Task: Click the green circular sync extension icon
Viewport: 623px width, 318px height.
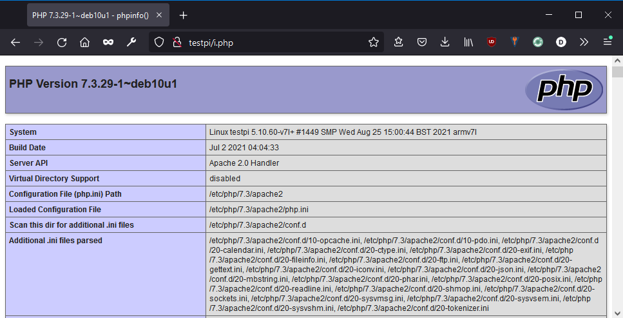Action: (537, 42)
